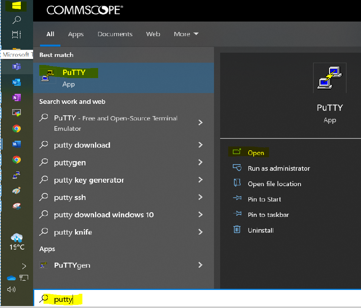The image size is (361, 308).
Task: Click the volume speaker icon
Action: point(11,289)
